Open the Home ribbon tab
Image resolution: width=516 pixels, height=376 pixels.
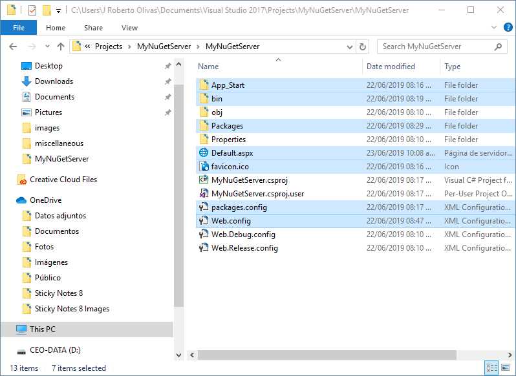(x=56, y=28)
